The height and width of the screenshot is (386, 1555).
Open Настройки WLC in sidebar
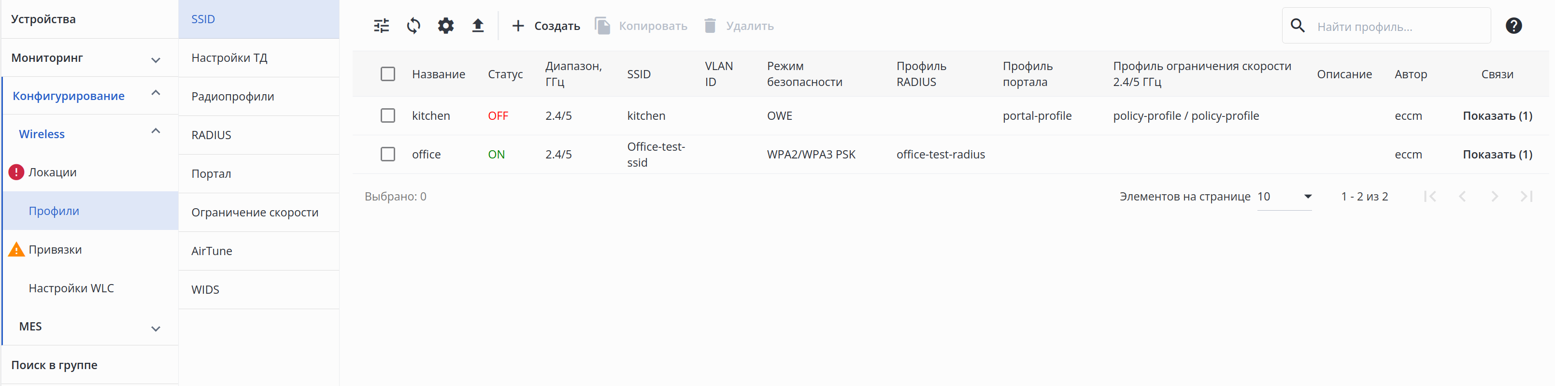click(x=71, y=288)
